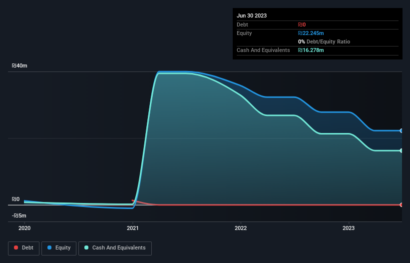Click the ₪0 y-axis label
Viewport: 410px width, 263px height.
(x=15, y=199)
